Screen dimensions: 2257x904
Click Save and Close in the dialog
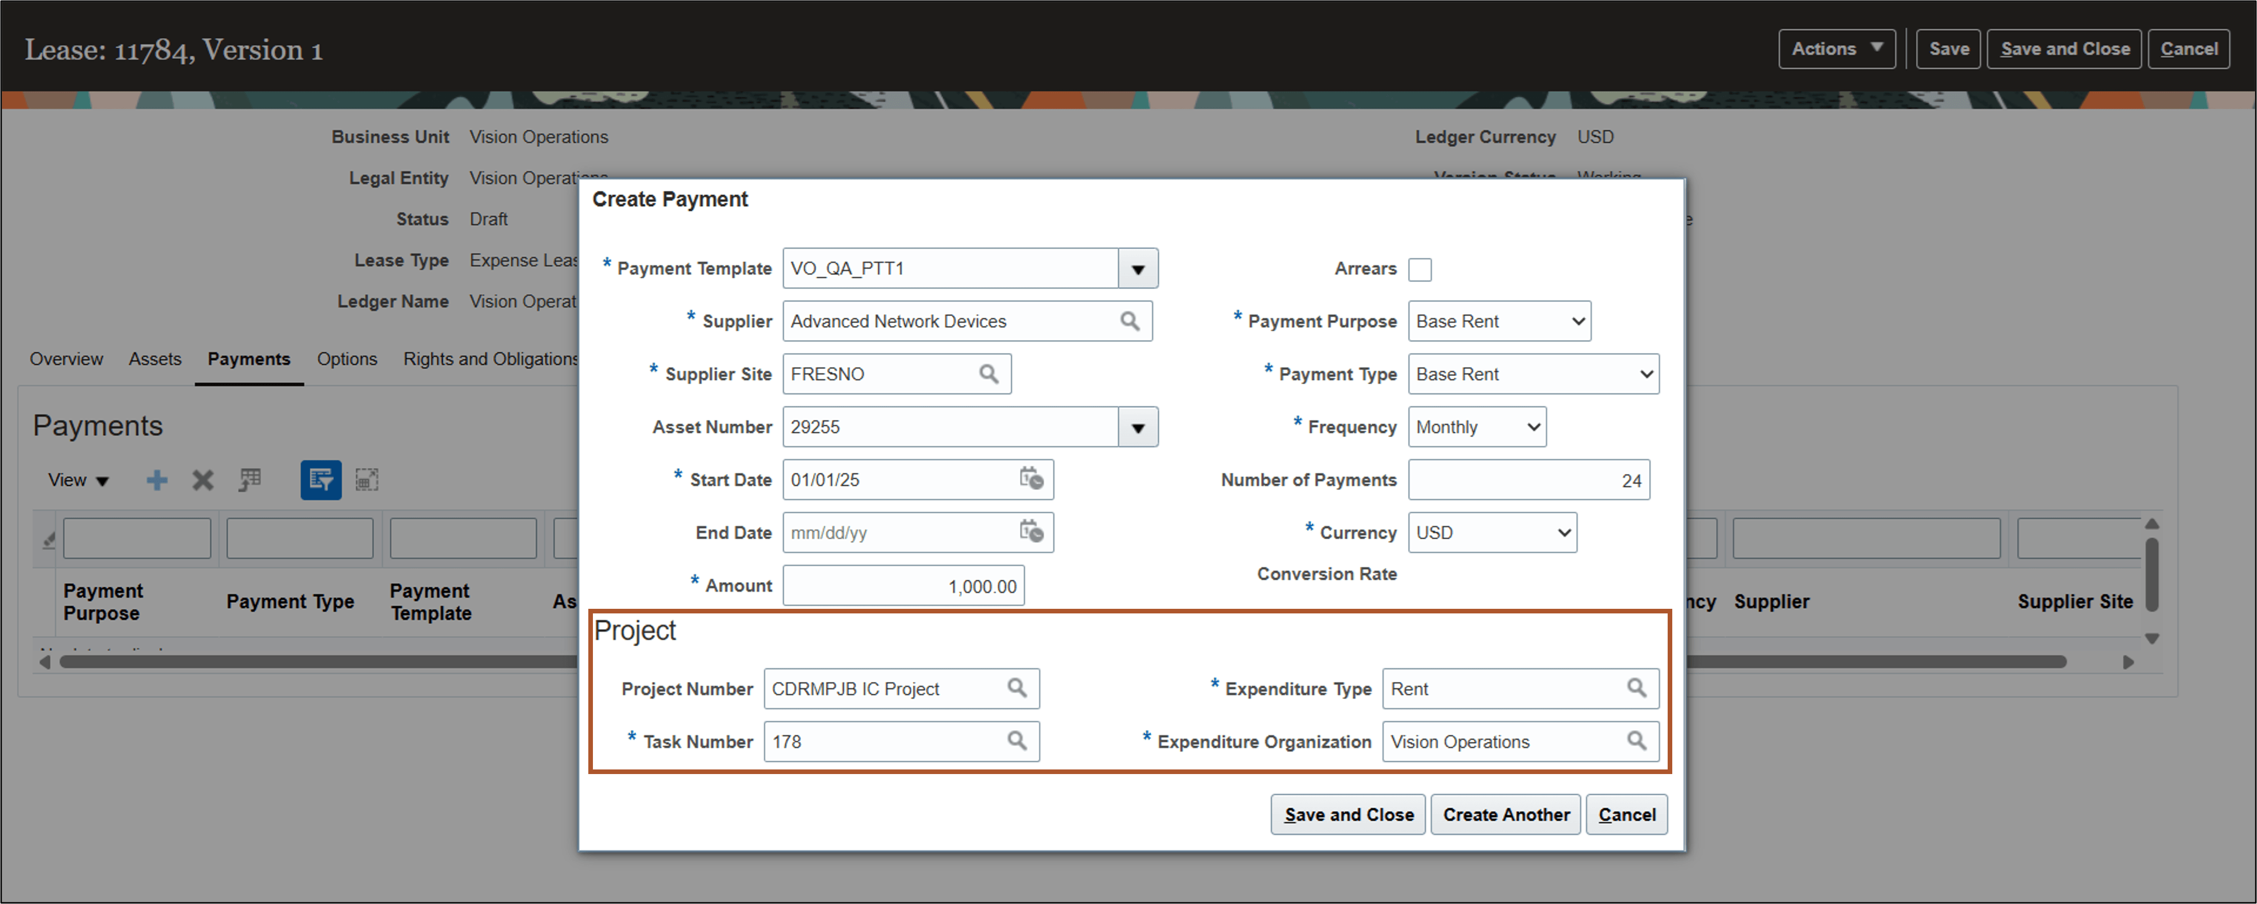pos(1348,814)
